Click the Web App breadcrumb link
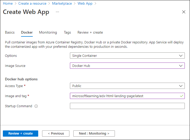 [x=85, y=4]
